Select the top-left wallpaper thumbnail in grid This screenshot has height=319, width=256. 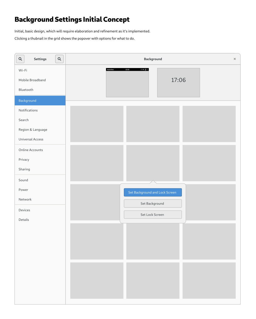(97, 124)
